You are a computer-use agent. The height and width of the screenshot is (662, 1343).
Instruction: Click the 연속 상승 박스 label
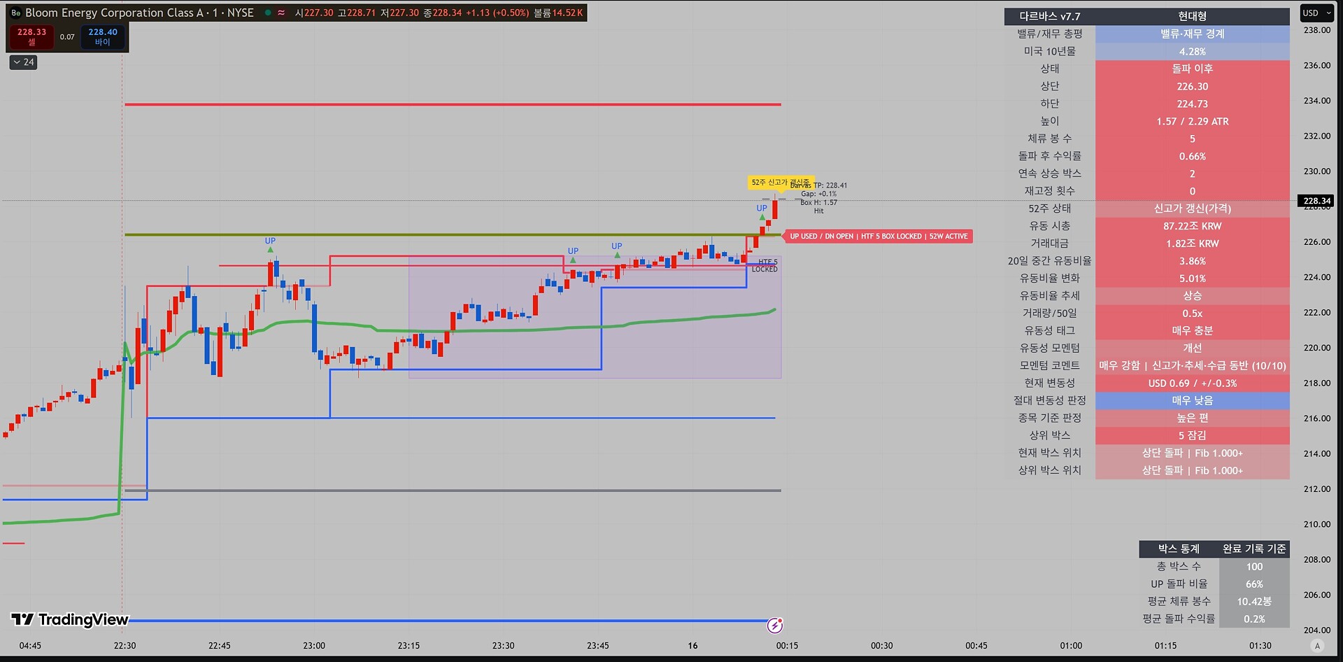click(1049, 174)
